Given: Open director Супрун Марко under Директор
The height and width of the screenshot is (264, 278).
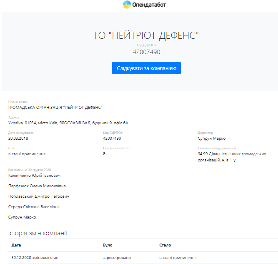Looking at the screenshot, I should (211, 138).
